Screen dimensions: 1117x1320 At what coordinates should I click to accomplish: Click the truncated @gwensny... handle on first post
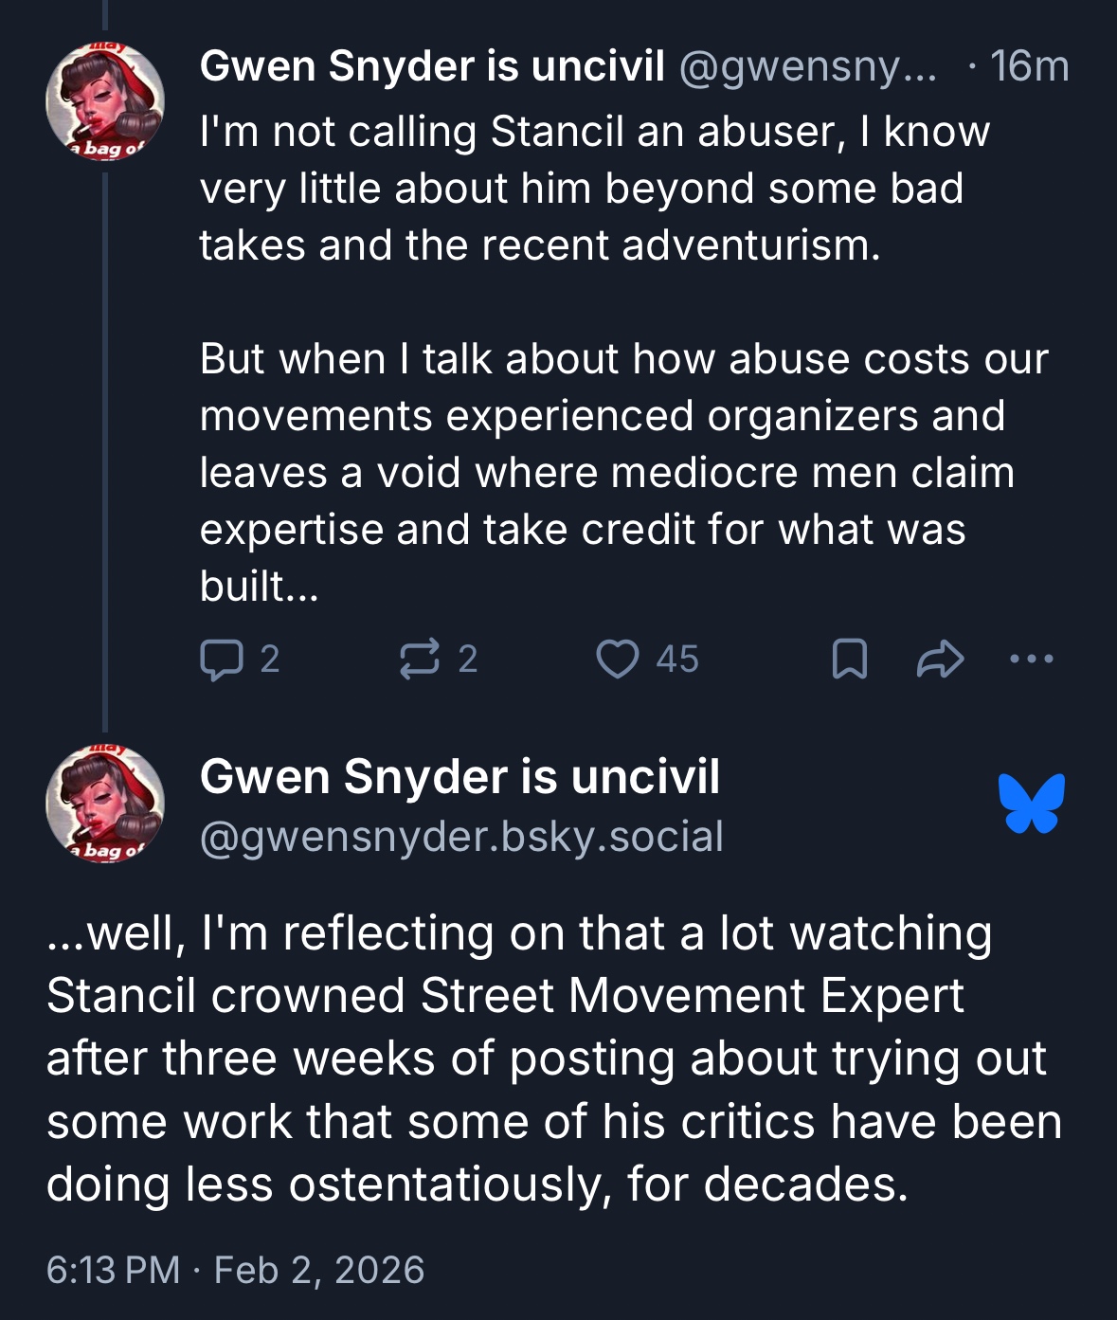[807, 66]
